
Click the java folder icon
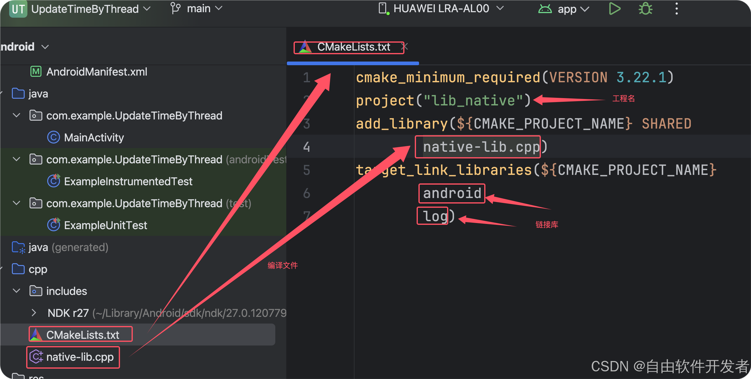[18, 94]
